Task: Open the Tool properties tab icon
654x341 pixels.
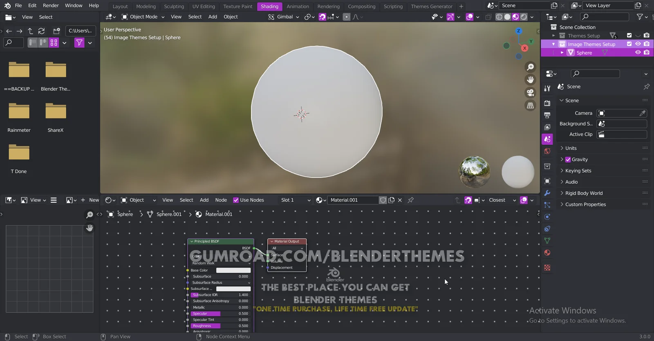Action: point(547,88)
